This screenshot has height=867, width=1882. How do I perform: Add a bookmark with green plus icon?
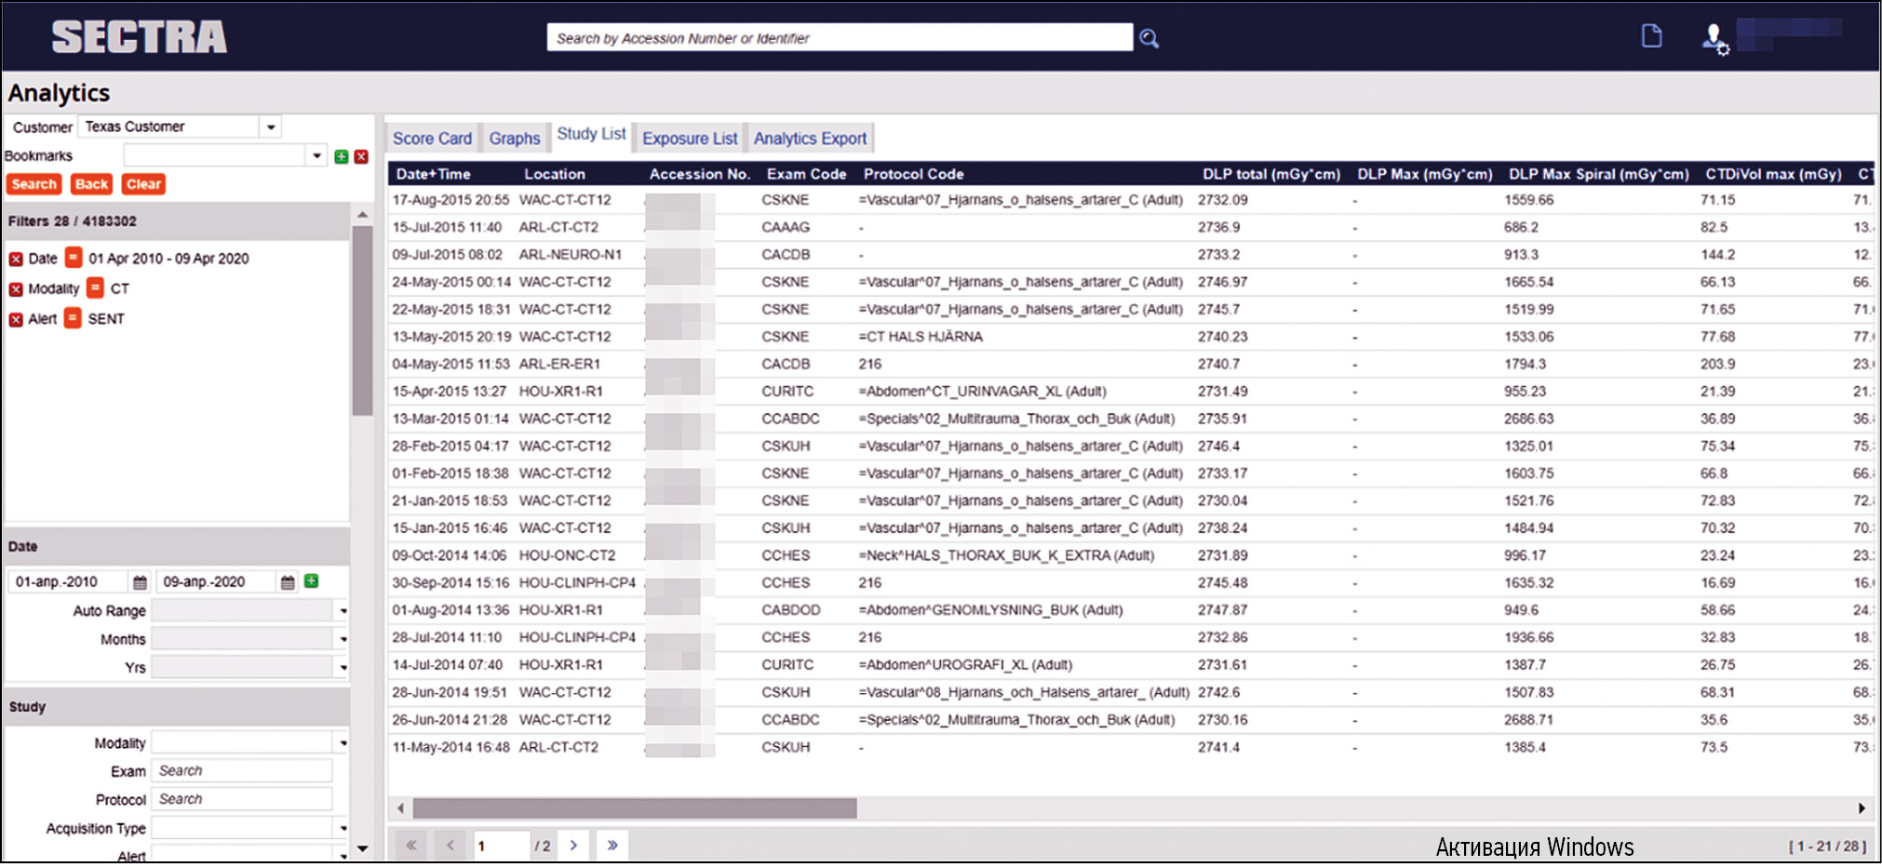(342, 156)
